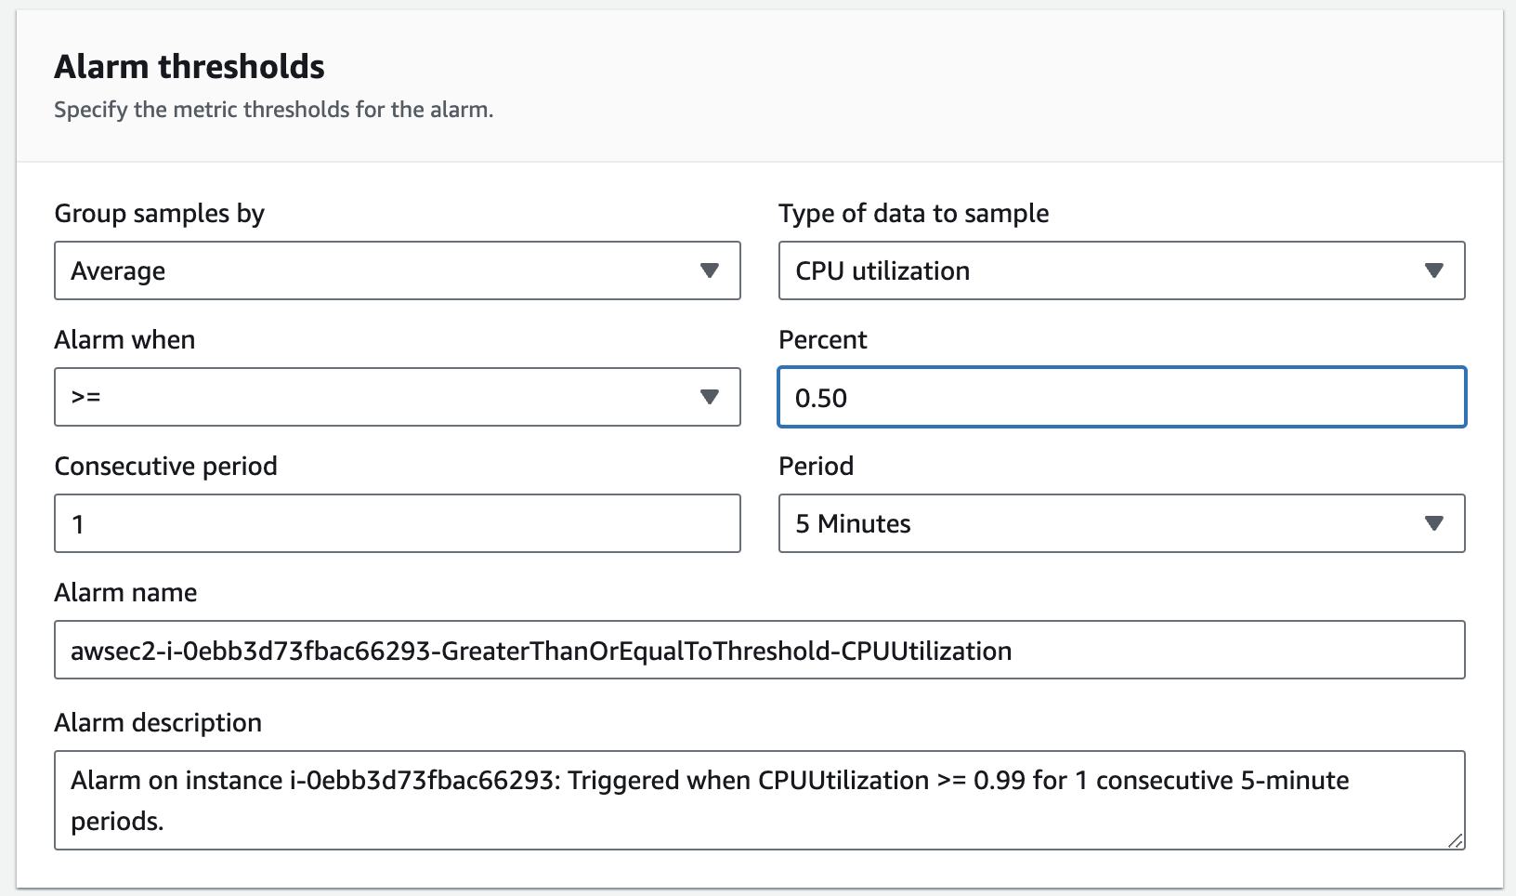Click the Alarm thresholds heading
The width and height of the screenshot is (1516, 896).
(189, 67)
